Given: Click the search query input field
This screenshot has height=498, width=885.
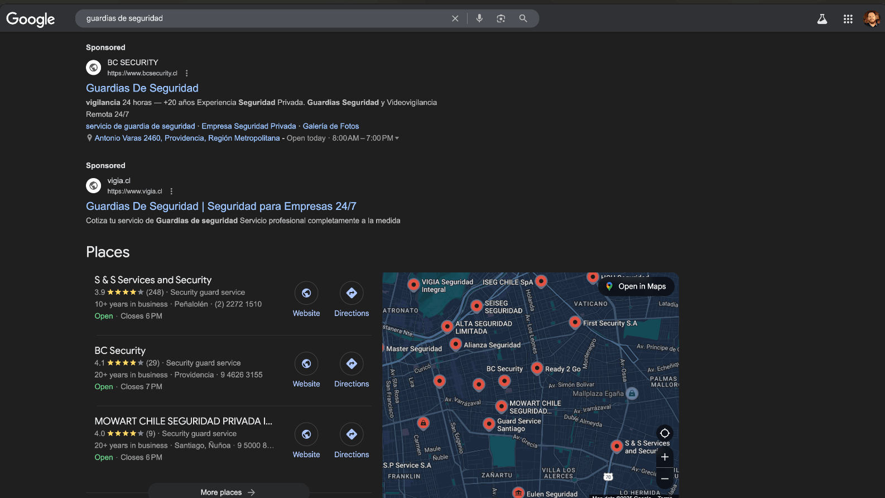Looking at the screenshot, I should click(x=265, y=18).
